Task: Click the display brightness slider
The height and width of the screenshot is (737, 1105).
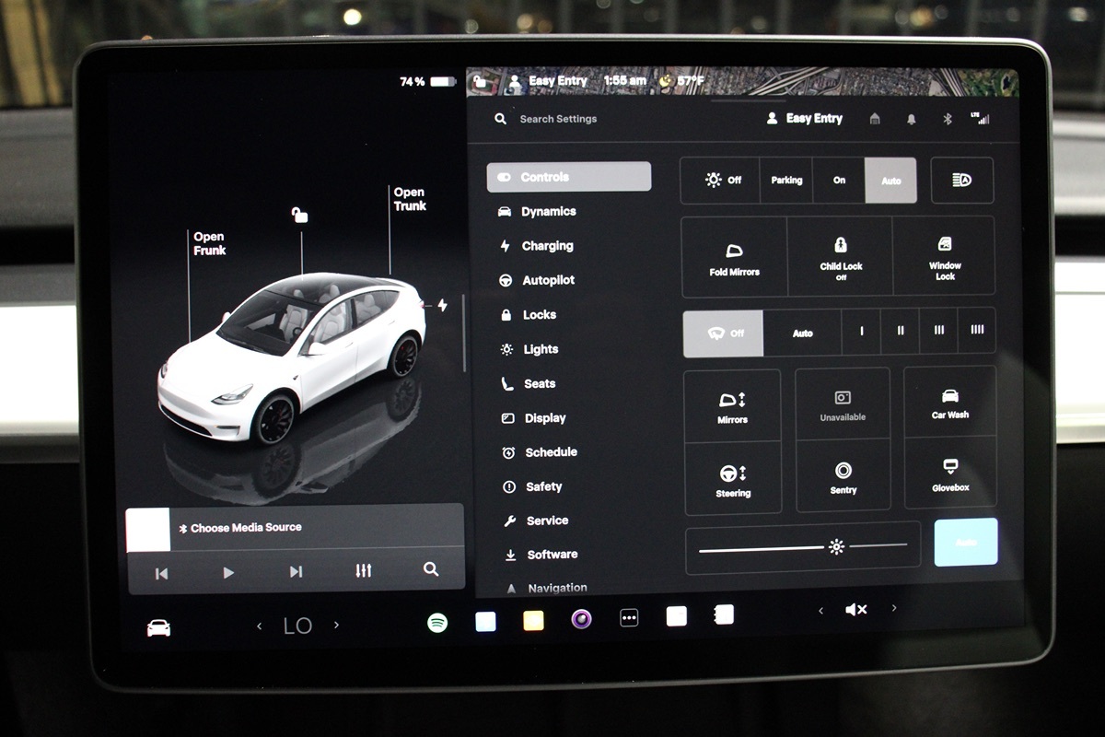Action: click(x=802, y=547)
